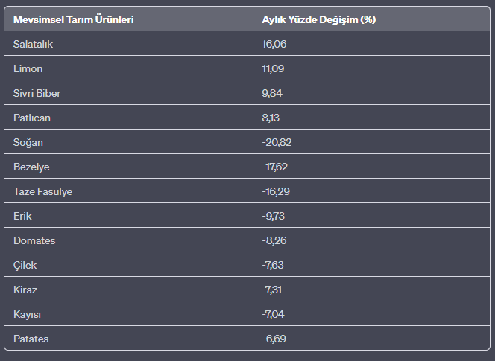Viewport: 495px width, 361px height.
Task: Select the -20,82 value cell
Action: 371,142
